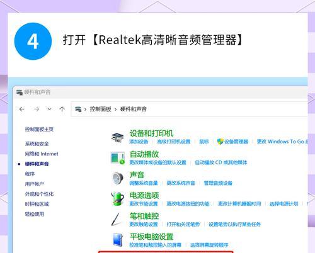Open the 平板电脑设置 heading

pyautogui.click(x=151, y=237)
